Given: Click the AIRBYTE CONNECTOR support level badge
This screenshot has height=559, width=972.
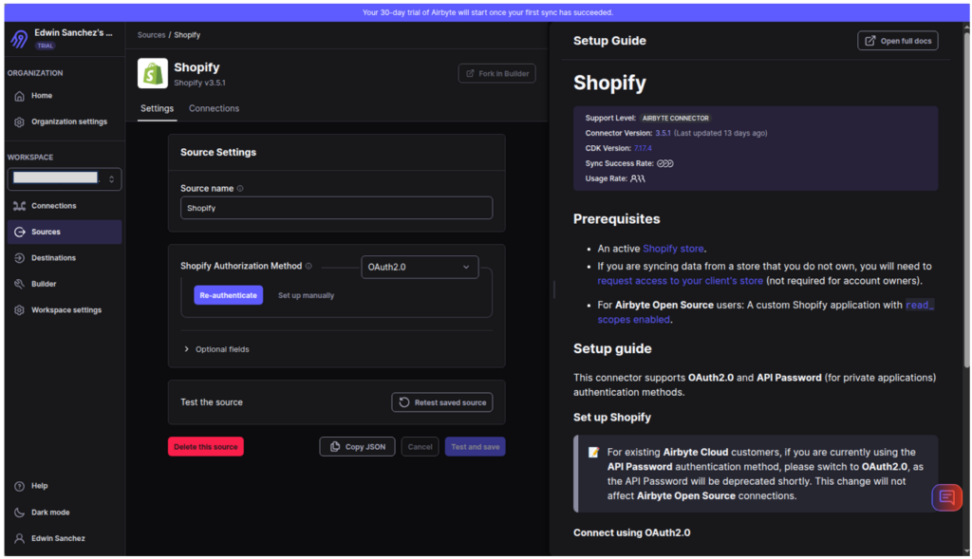Looking at the screenshot, I should [675, 119].
